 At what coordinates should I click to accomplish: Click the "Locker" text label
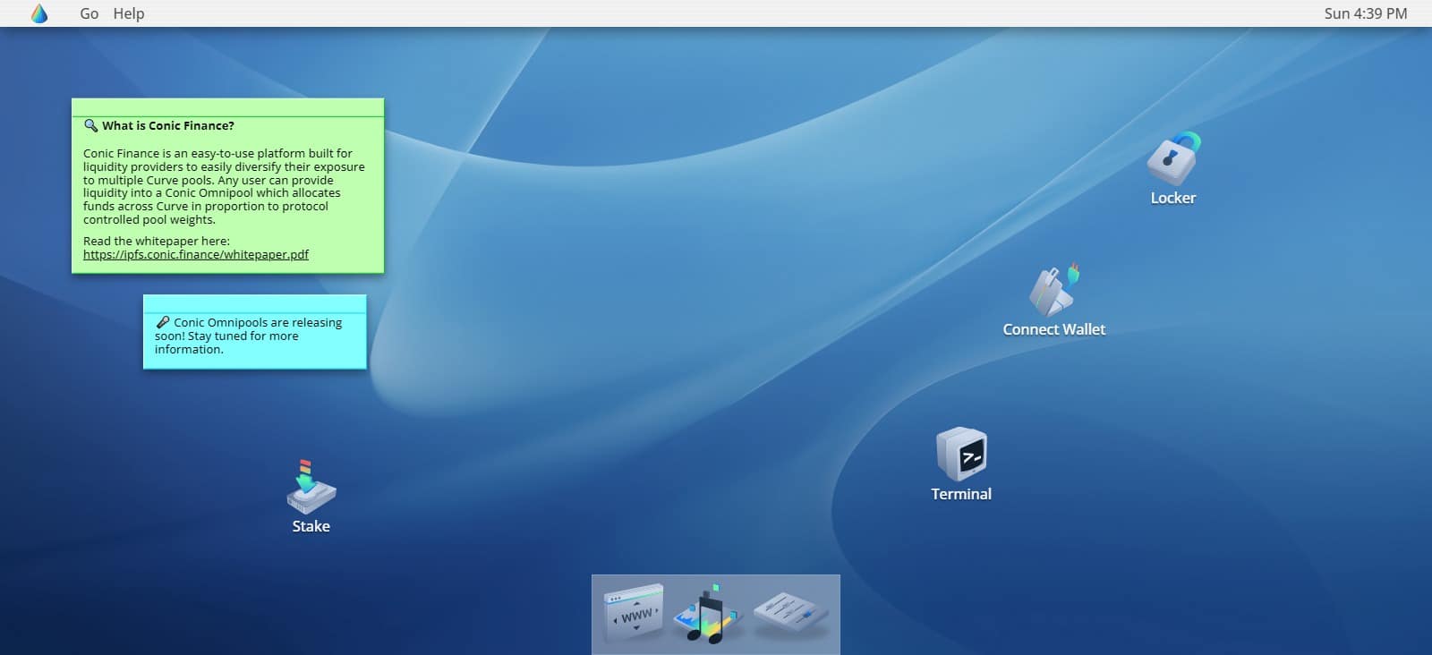[x=1172, y=198]
